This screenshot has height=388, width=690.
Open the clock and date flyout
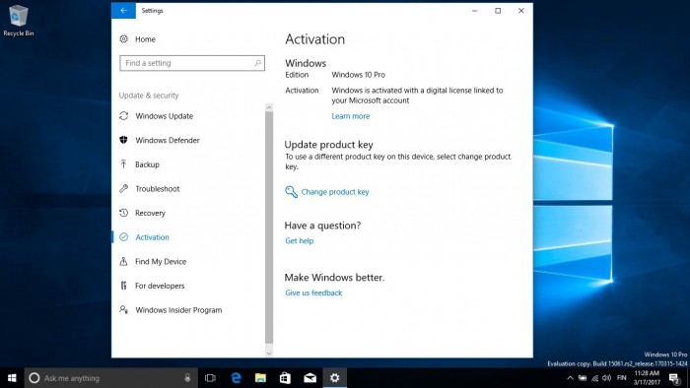click(647, 378)
